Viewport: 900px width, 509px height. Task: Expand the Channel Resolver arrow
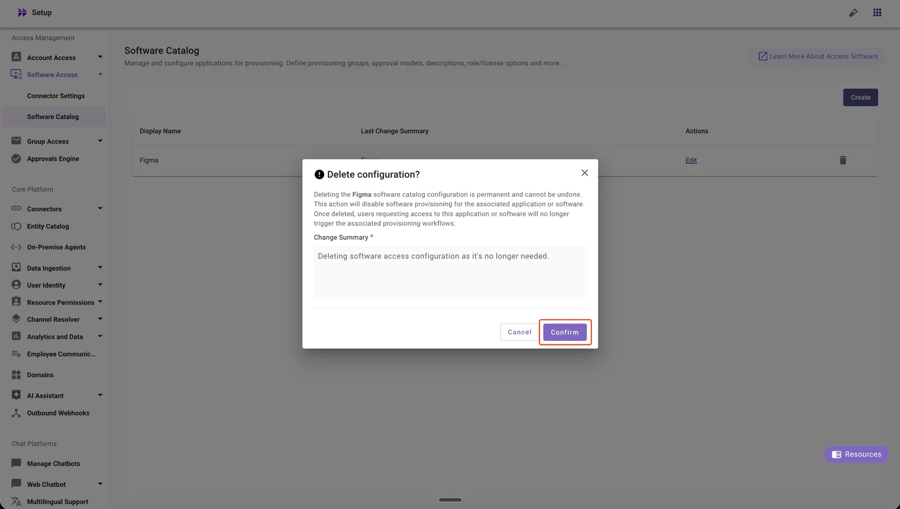100,319
